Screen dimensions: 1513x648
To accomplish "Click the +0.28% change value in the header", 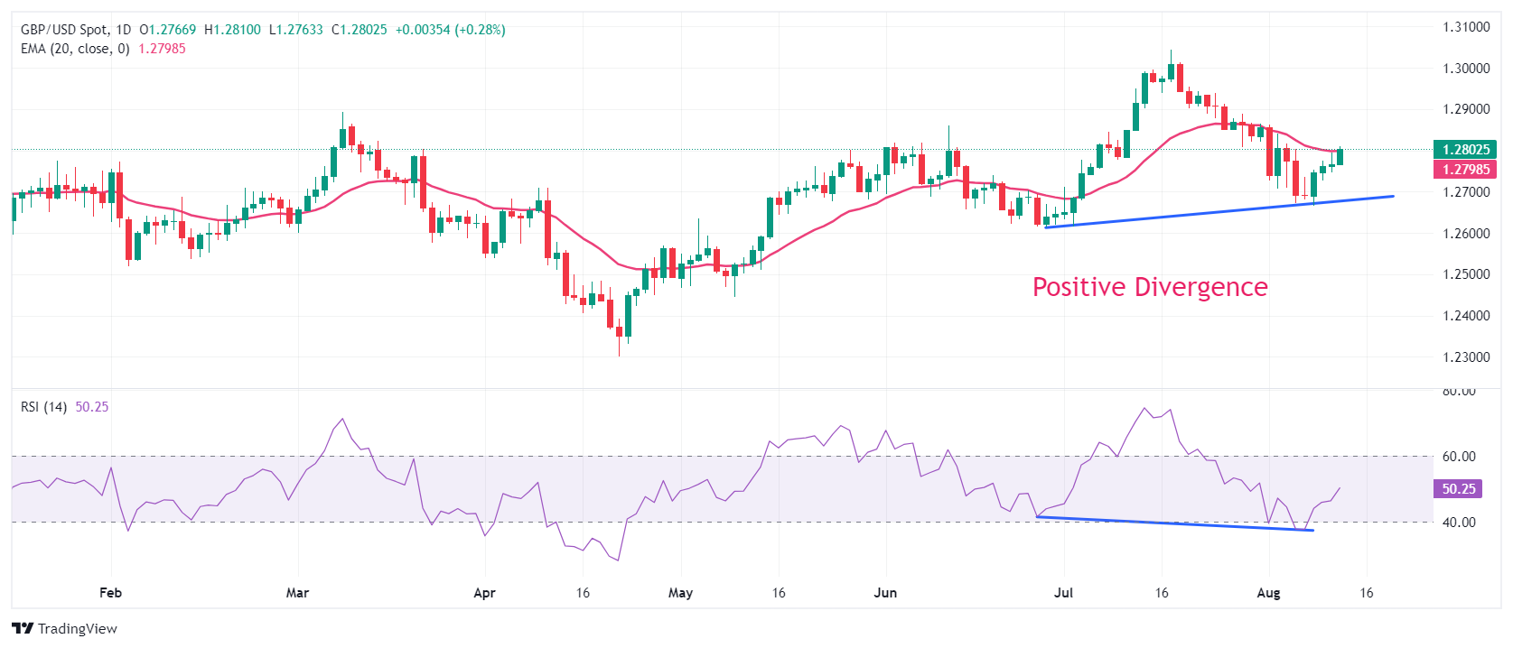I will [480, 30].
